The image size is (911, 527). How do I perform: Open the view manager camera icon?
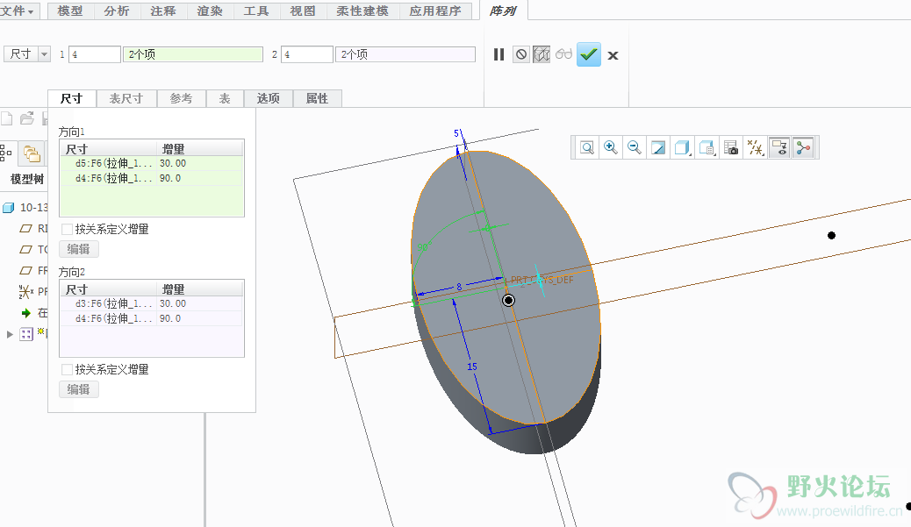[x=731, y=147]
